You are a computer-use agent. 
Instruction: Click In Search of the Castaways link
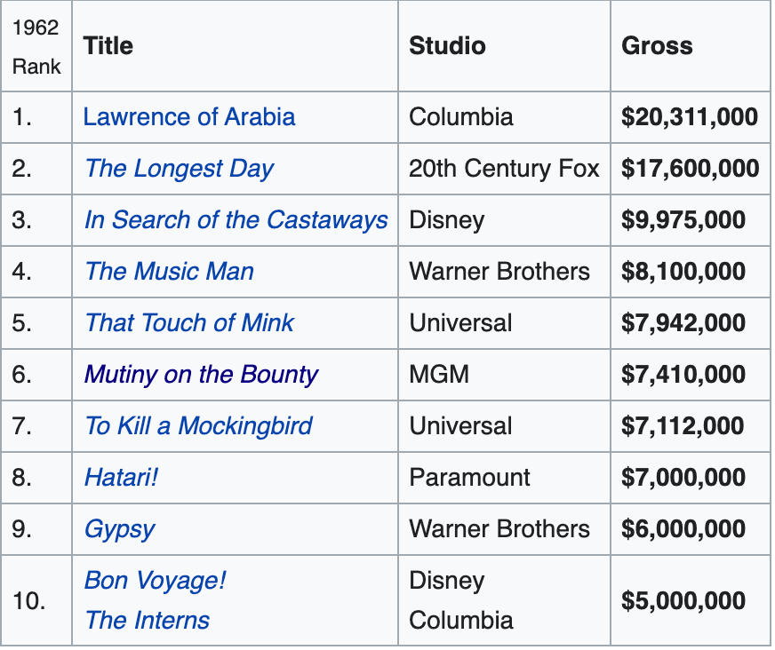tap(236, 220)
